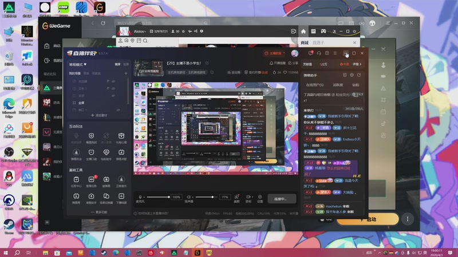Toggle the eye icon on the 文本 1 source
The width and height of the screenshot is (458, 257).
click(113, 89)
